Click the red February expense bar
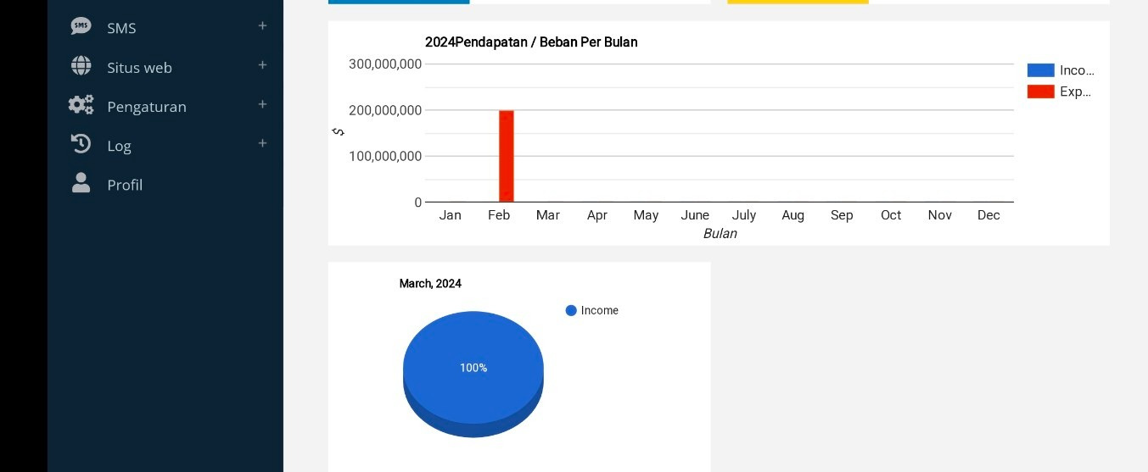The image size is (1148, 472). (x=506, y=156)
